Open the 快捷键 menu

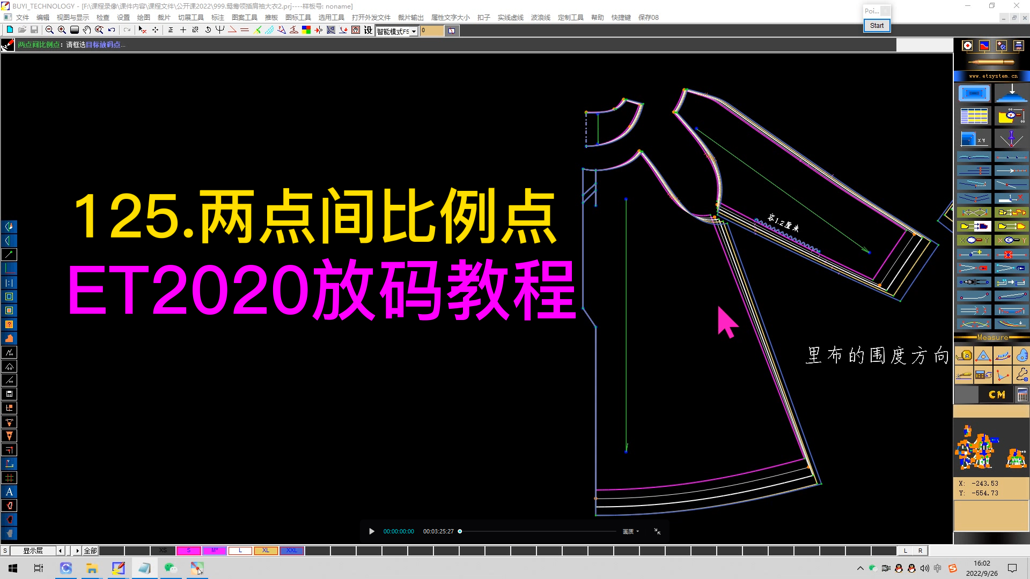point(621,17)
